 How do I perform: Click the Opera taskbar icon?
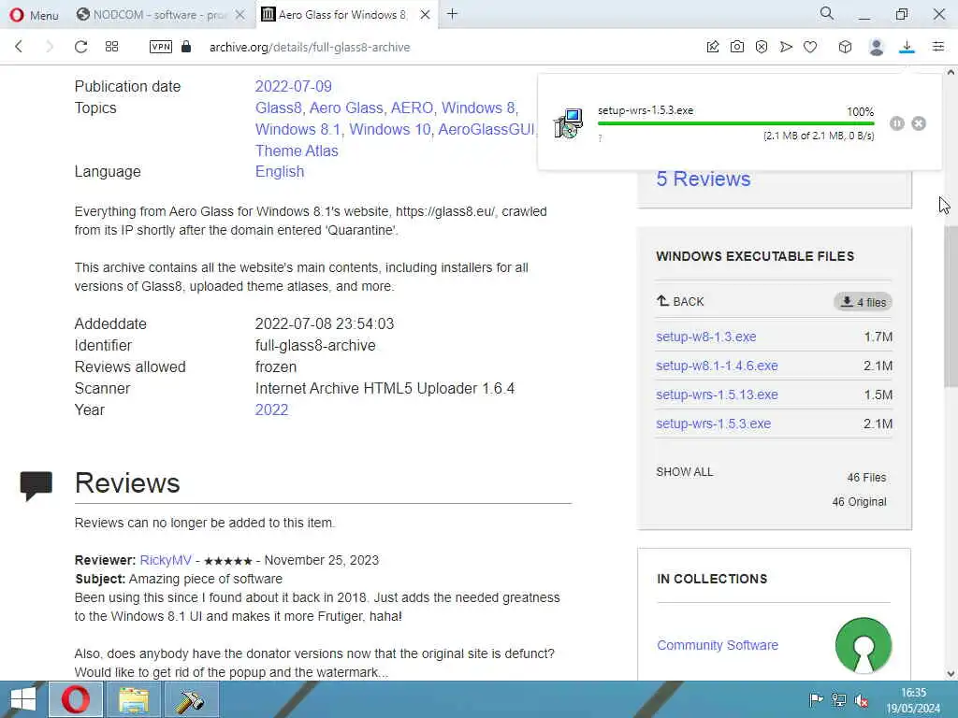(76, 699)
